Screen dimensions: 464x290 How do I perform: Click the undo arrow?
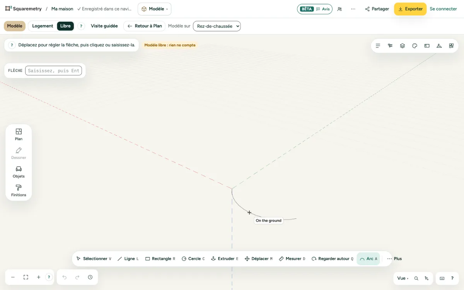point(65,277)
